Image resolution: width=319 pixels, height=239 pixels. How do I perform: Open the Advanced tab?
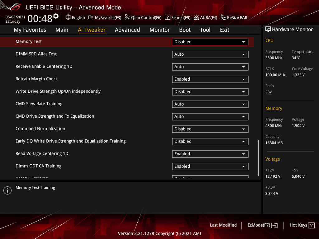(127, 30)
